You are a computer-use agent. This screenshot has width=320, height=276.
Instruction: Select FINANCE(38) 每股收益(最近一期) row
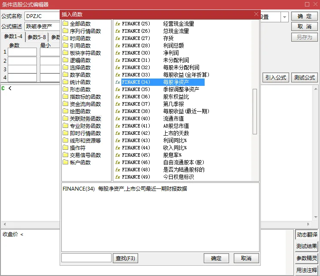[166, 111]
